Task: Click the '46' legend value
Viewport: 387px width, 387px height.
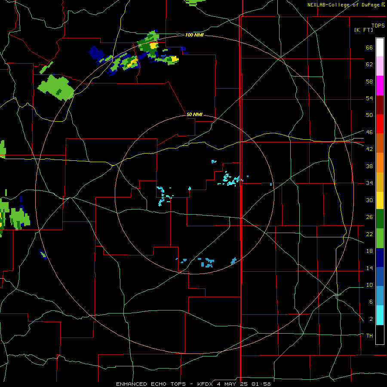Action: [x=369, y=132]
